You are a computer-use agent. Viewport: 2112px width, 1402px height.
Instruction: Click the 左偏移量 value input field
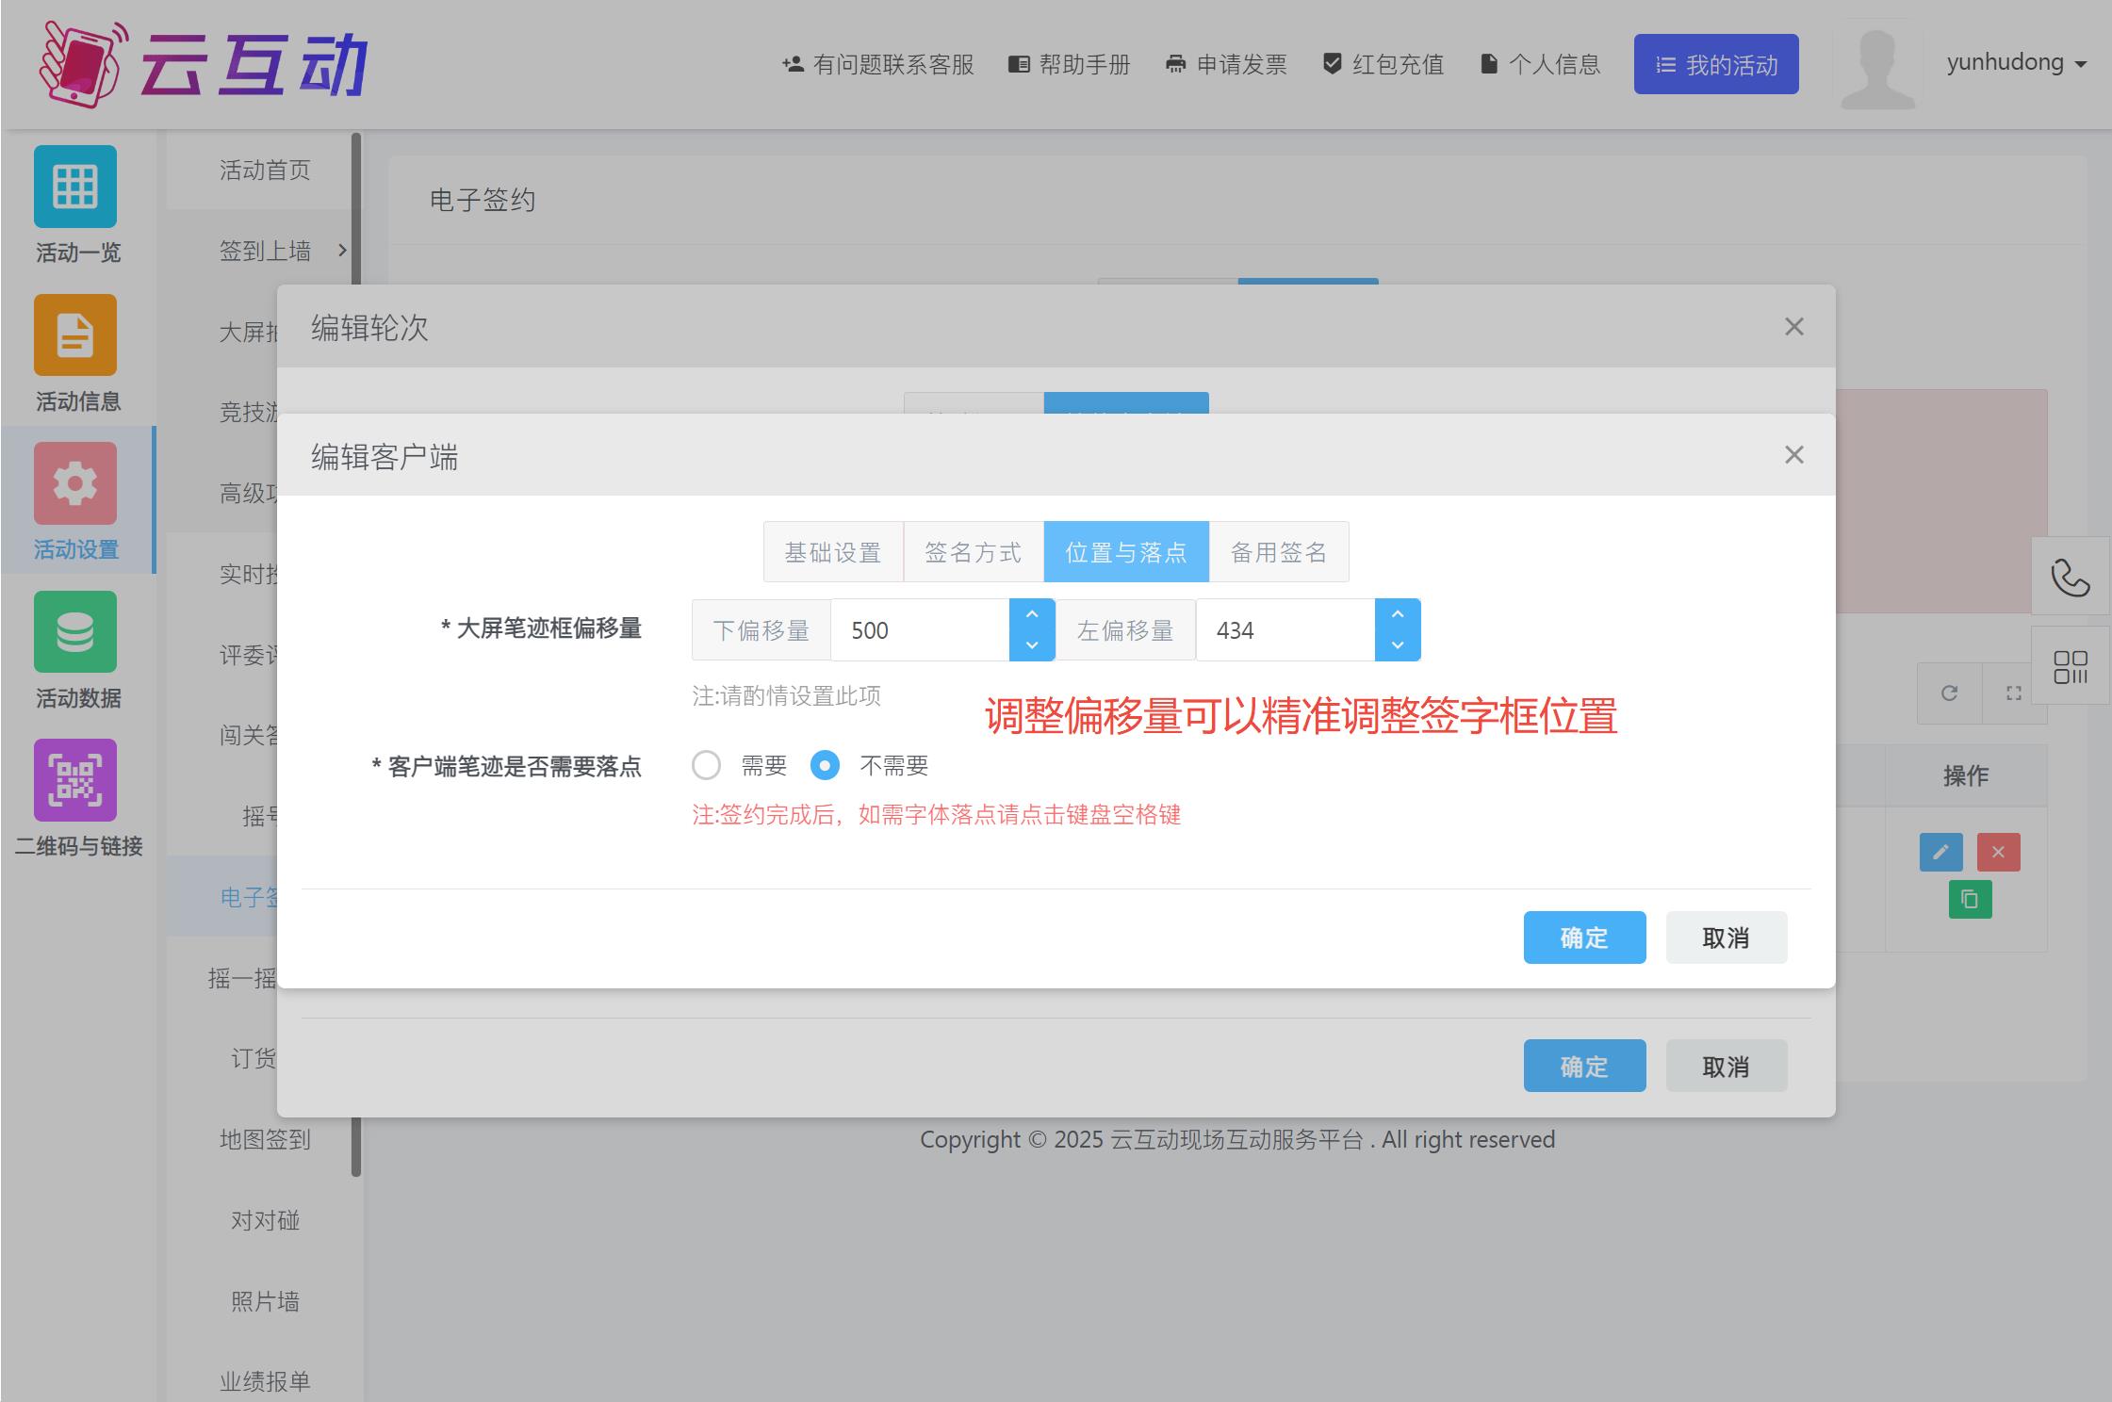click(x=1285, y=630)
